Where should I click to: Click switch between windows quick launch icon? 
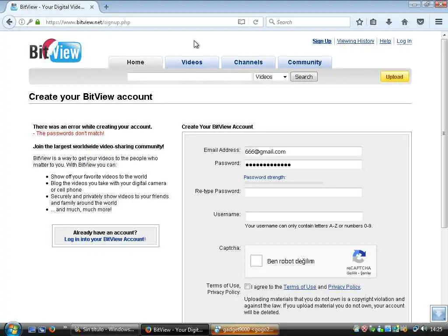point(42,329)
